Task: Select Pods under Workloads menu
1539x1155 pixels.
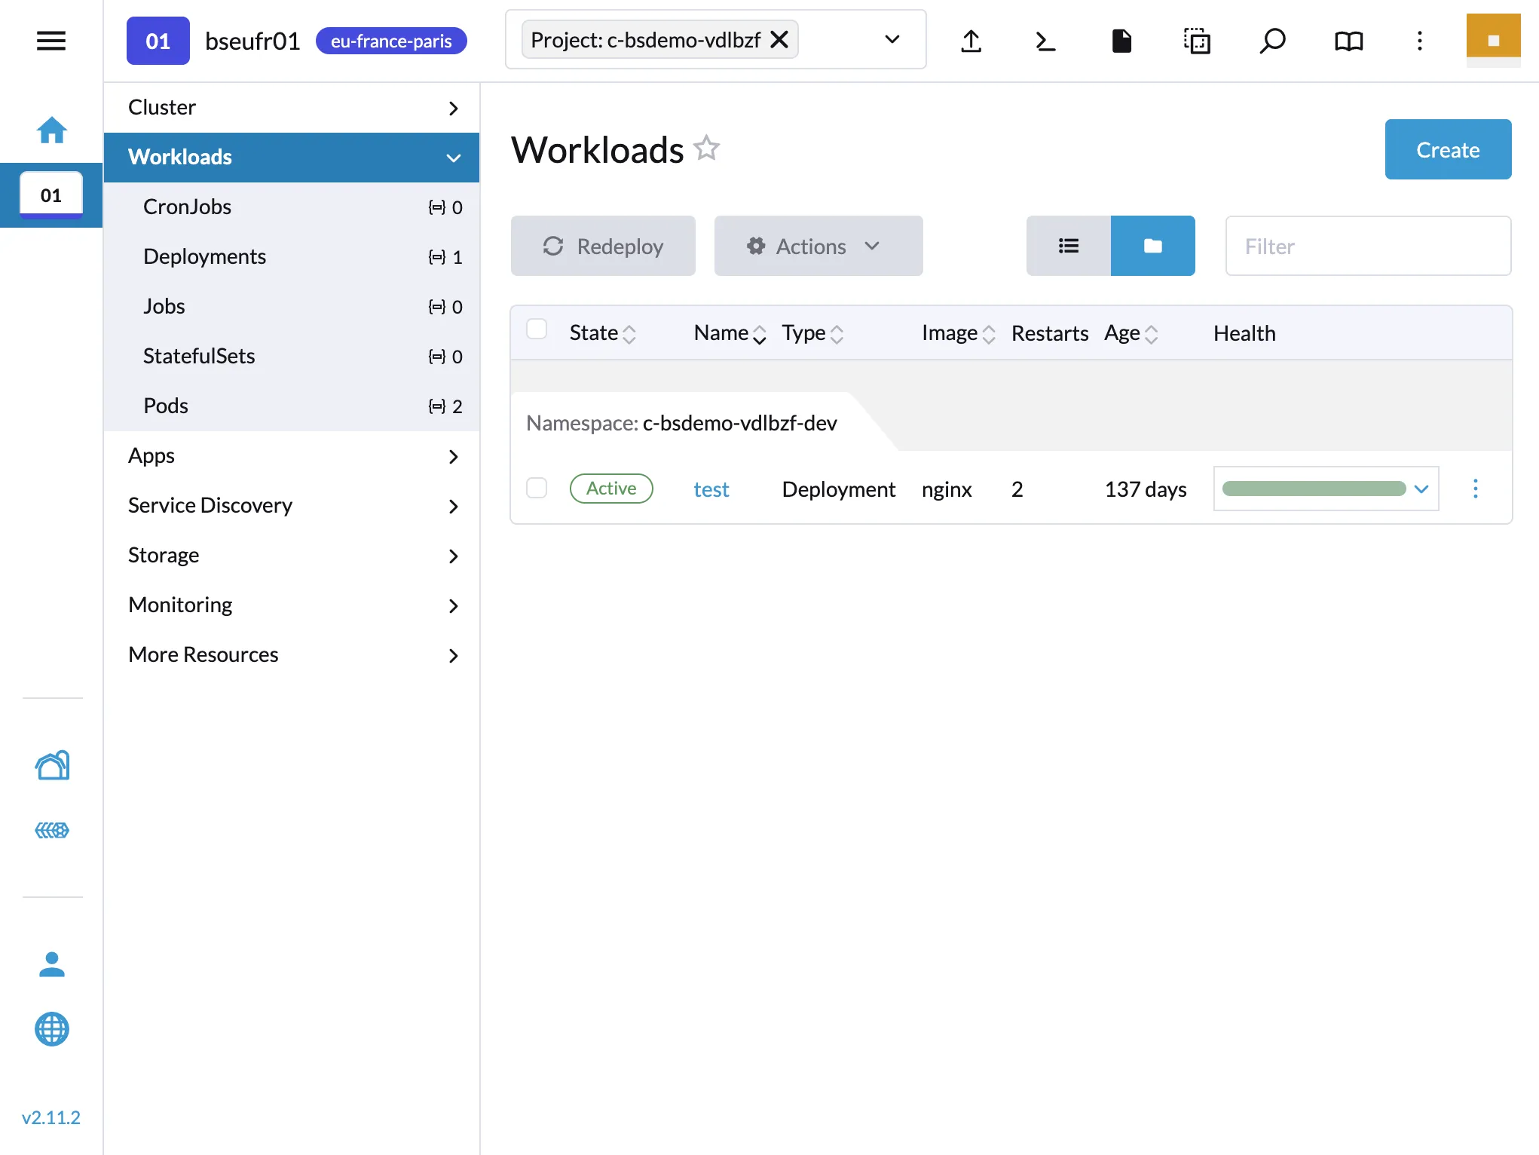Action: tap(165, 406)
